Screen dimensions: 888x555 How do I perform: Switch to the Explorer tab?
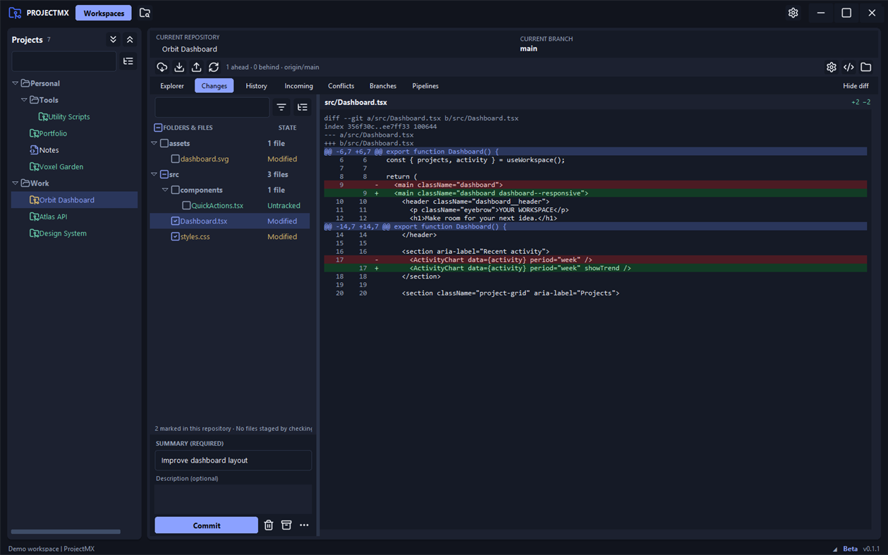click(172, 86)
